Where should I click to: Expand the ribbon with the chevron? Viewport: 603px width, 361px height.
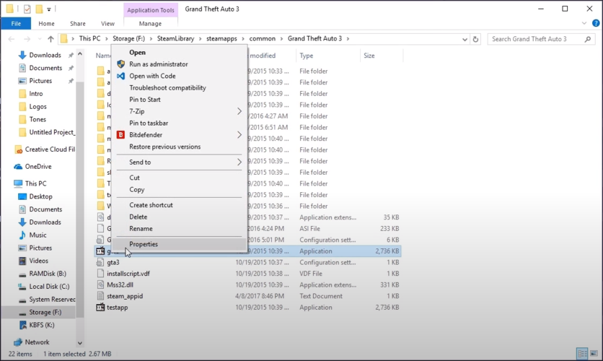pyautogui.click(x=584, y=24)
